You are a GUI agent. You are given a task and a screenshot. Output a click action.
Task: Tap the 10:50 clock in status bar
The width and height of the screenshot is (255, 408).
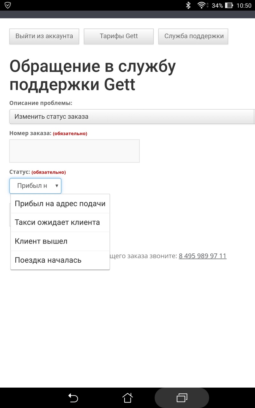pos(244,5)
